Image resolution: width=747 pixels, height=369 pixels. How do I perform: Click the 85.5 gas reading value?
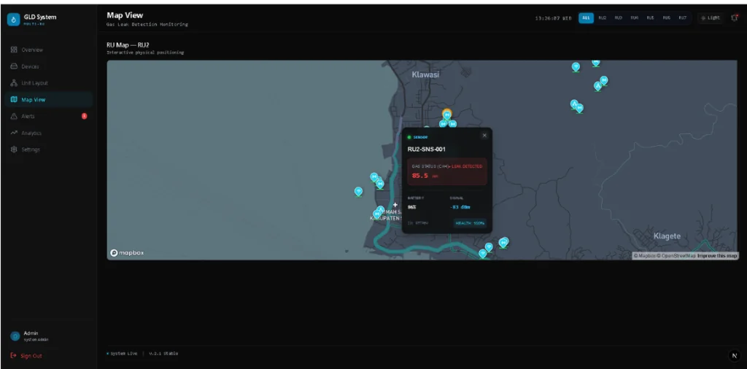tap(419, 176)
